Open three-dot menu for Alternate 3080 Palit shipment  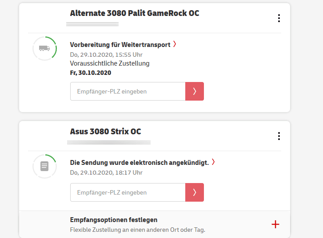coord(279,18)
